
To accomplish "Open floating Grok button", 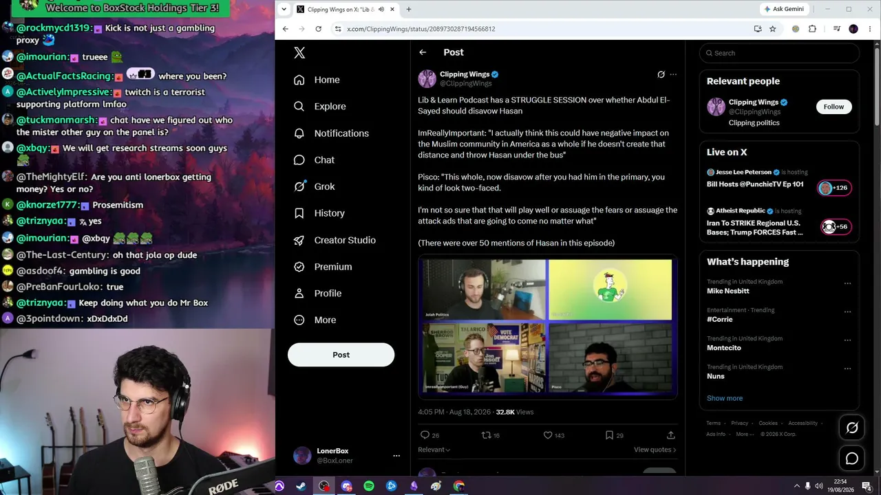I will (851, 428).
